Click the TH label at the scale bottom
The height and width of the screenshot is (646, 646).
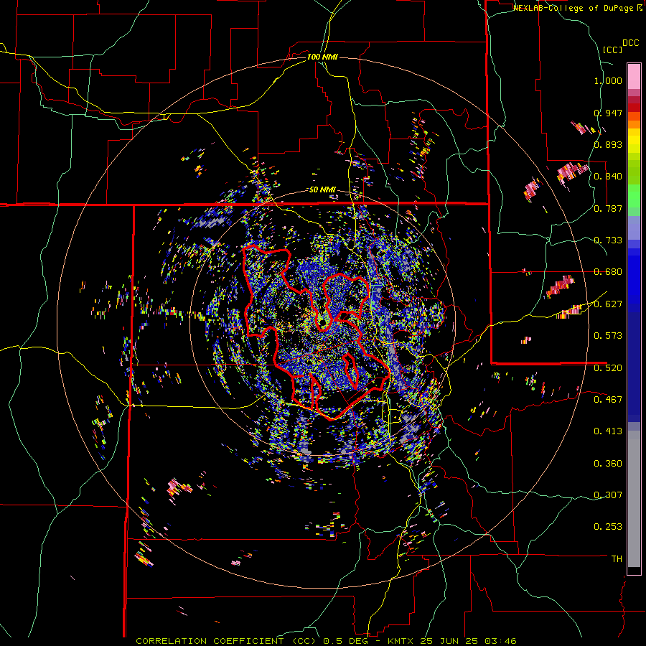617,559
